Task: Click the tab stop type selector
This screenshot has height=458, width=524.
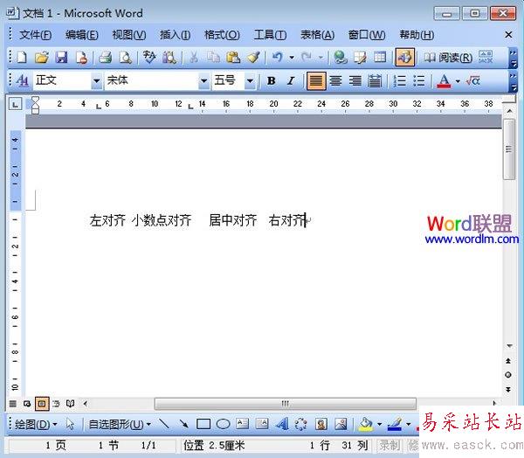Action: (15, 104)
